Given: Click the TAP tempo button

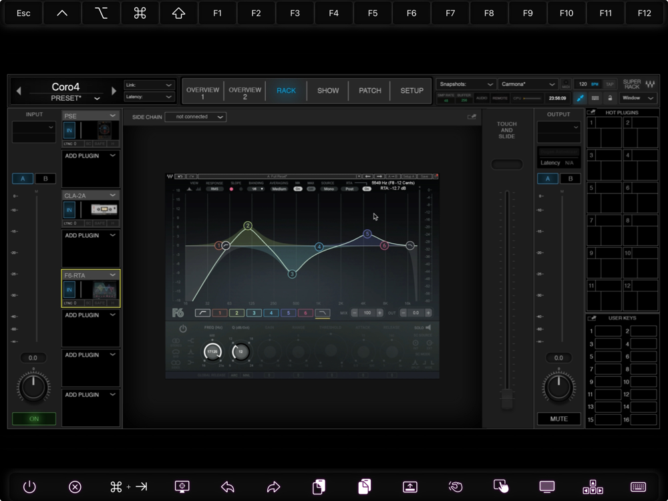Looking at the screenshot, I should click(610, 84).
